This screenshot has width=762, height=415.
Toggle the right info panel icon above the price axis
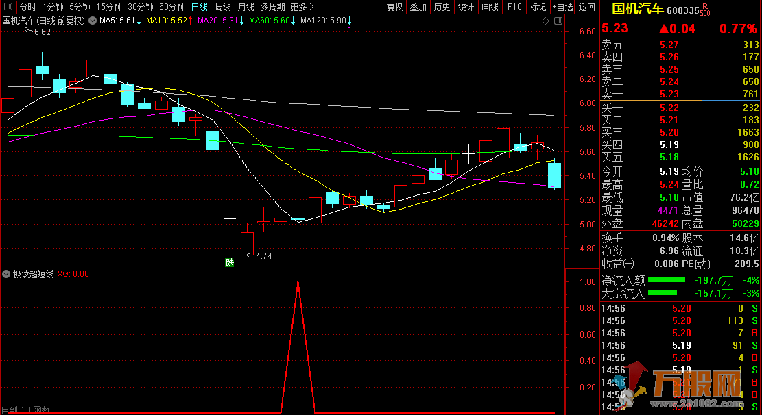[x=558, y=21]
